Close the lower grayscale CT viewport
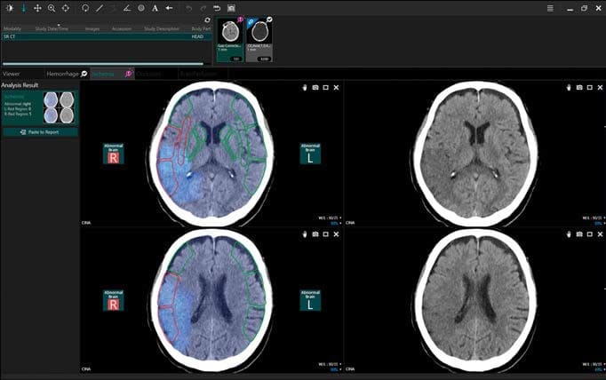Screen dimensions: 606x380 click(x=600, y=234)
